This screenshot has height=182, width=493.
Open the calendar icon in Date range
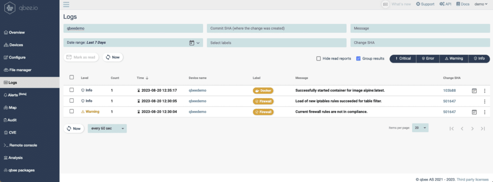(x=192, y=43)
